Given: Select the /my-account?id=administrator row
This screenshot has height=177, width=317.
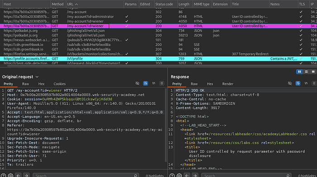Looking at the screenshot, I should [x=158, y=17].
